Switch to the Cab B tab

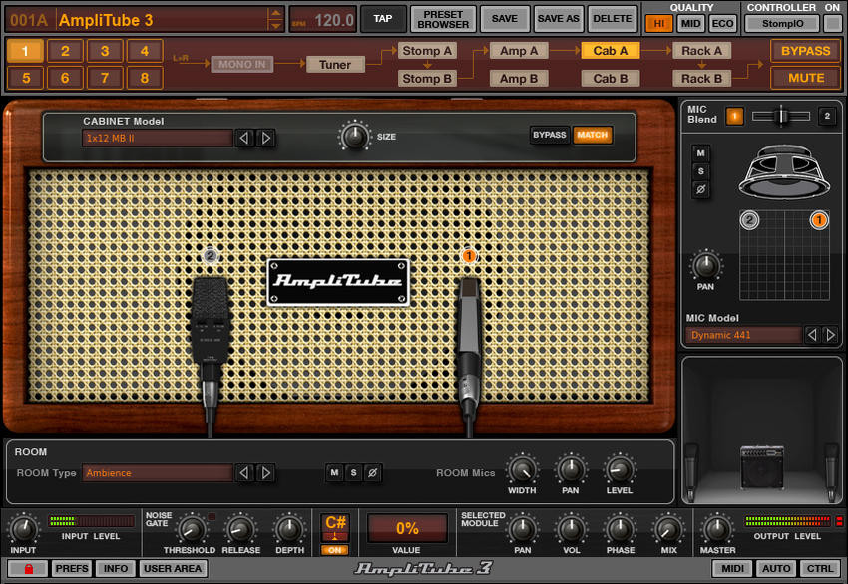click(610, 78)
